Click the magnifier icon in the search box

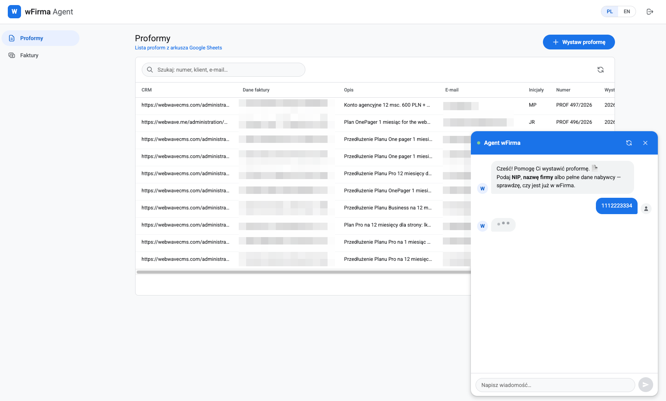150,70
